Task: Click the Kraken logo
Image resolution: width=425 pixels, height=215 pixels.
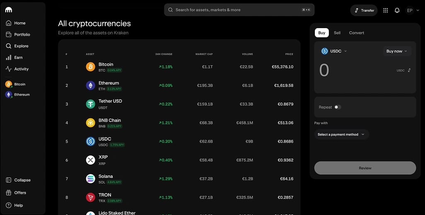Action: [9, 10]
